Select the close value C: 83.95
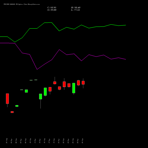 [52, 8]
